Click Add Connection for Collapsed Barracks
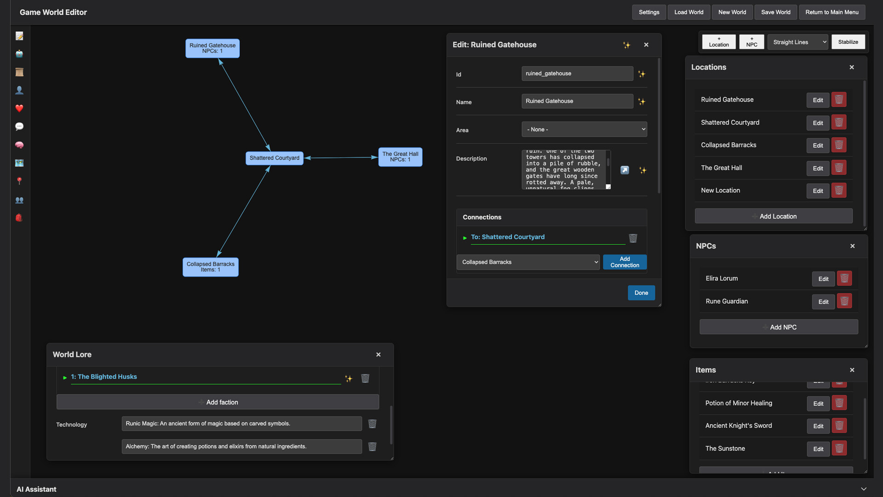This screenshot has height=497, width=883. pyautogui.click(x=625, y=262)
